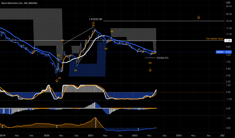Screen dimensions: 235x138
Task: Click the (2) sub-wave label
Action: tap(59, 78)
